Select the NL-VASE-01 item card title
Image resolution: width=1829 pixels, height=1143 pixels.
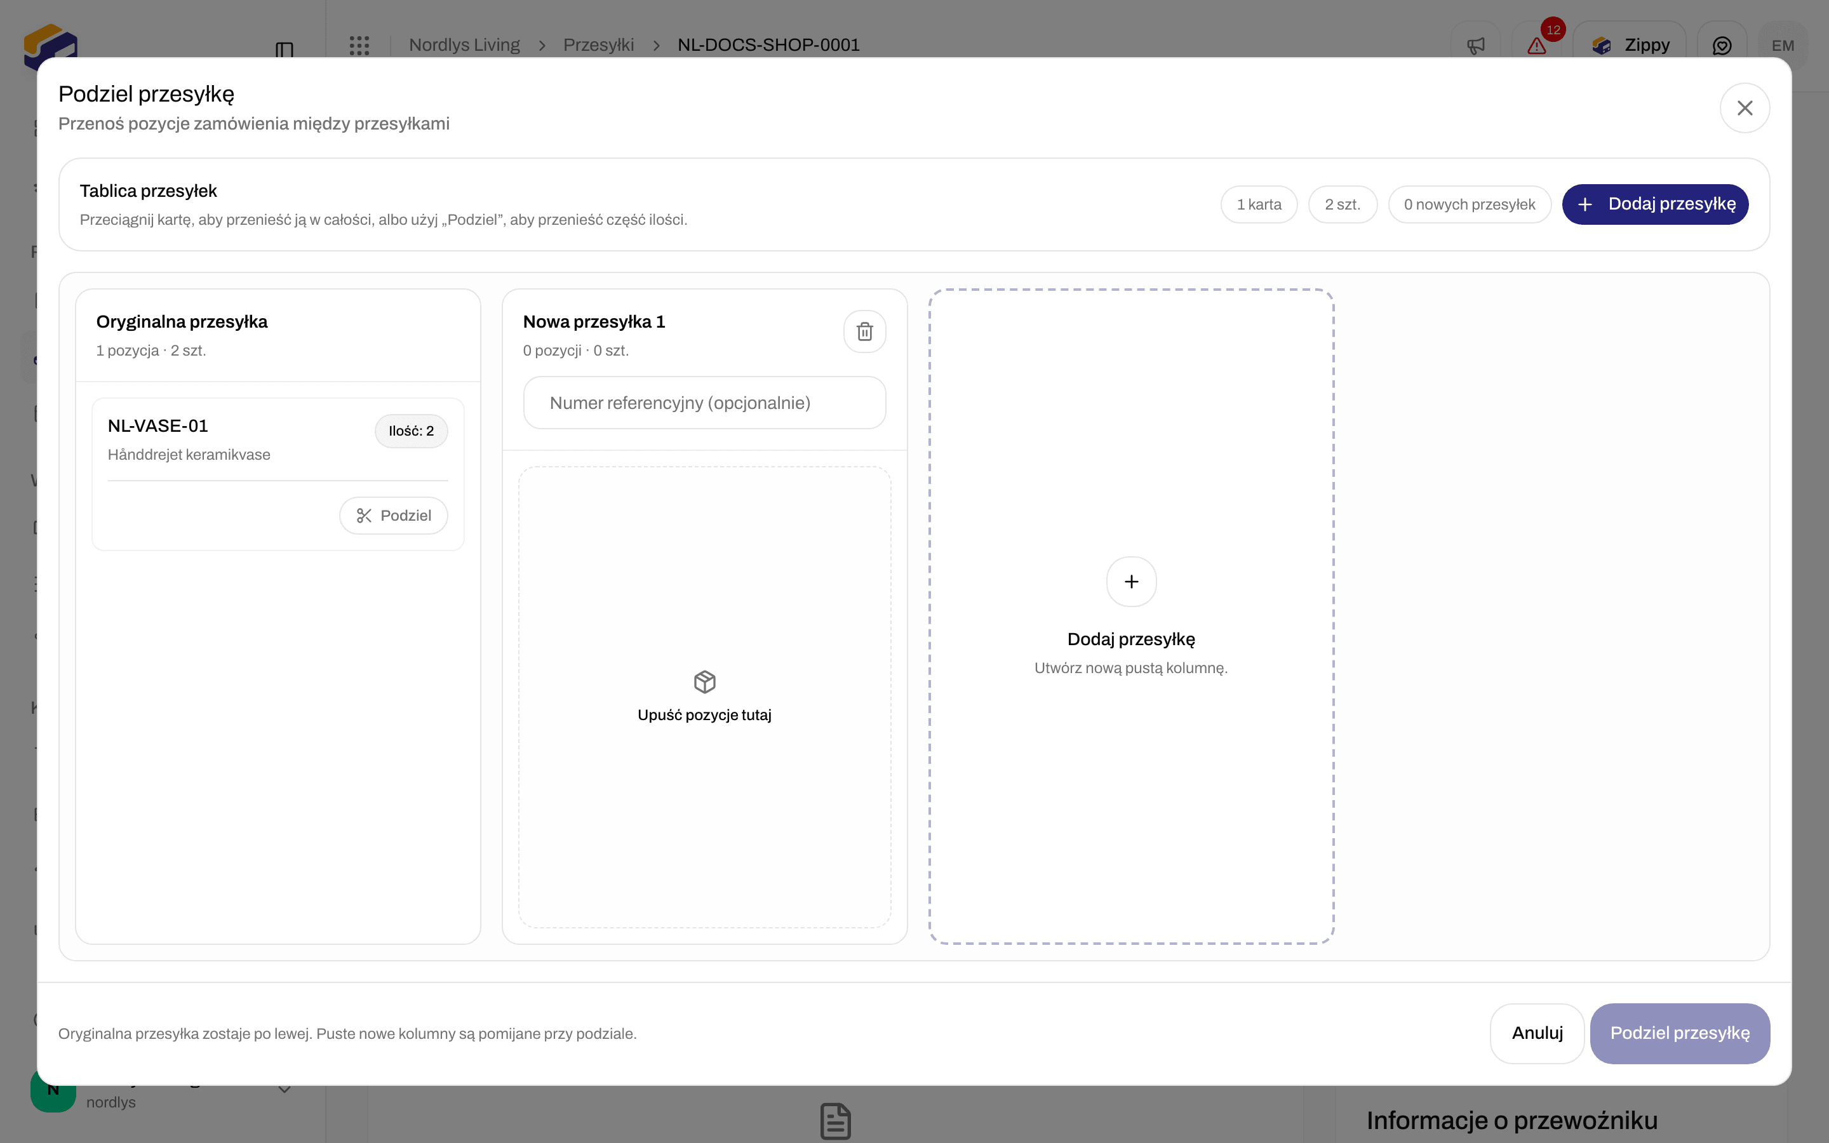click(158, 425)
